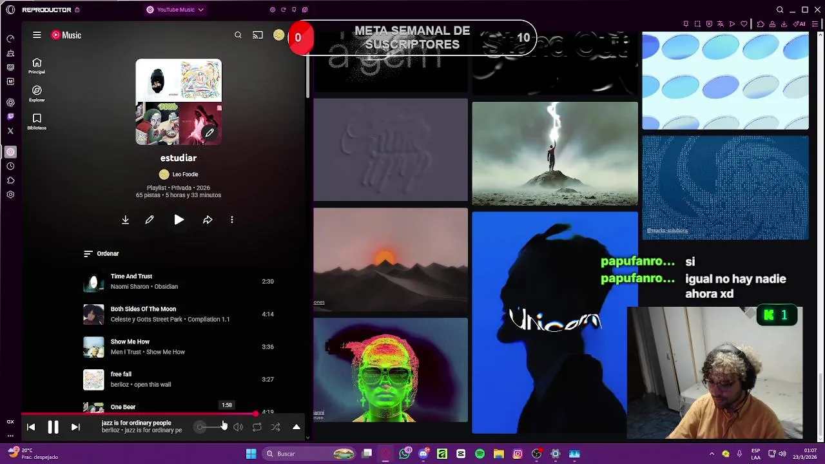Open Naomi Sharon artist link
Screen dimensions: 825x464
click(x=130, y=287)
